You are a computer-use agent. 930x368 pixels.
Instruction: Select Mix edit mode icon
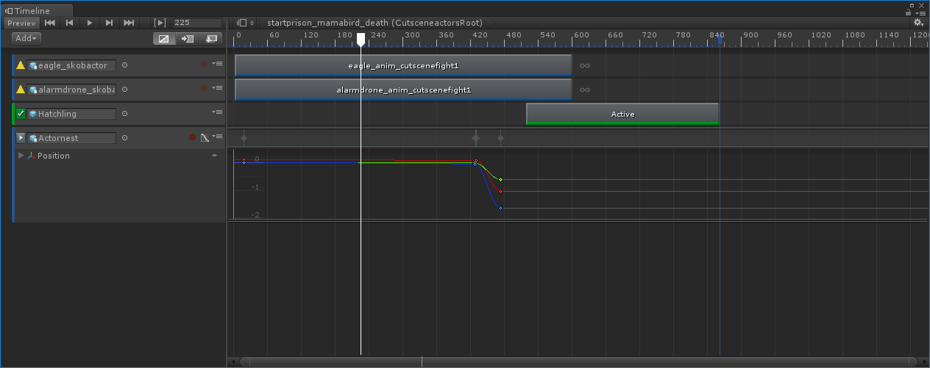click(163, 38)
